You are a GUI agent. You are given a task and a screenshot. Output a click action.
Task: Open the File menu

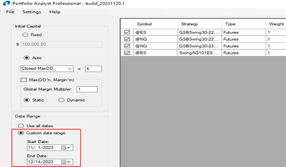click(10, 12)
